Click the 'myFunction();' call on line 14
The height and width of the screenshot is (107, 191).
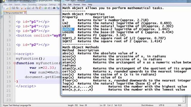point(30,59)
